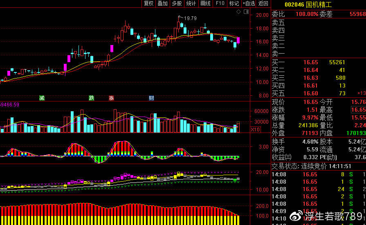The width and height of the screenshot is (366, 225).
Task: Click the 涨幅 value 9.97%
Action: tap(310, 117)
